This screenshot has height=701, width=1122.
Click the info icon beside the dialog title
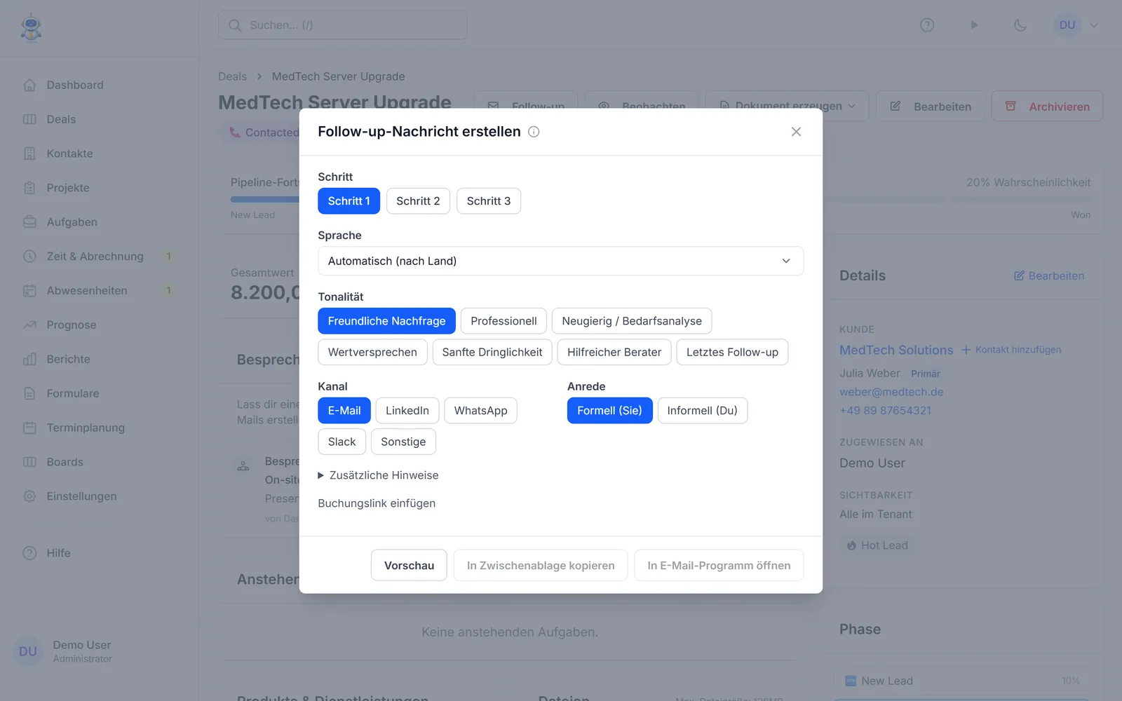click(534, 132)
